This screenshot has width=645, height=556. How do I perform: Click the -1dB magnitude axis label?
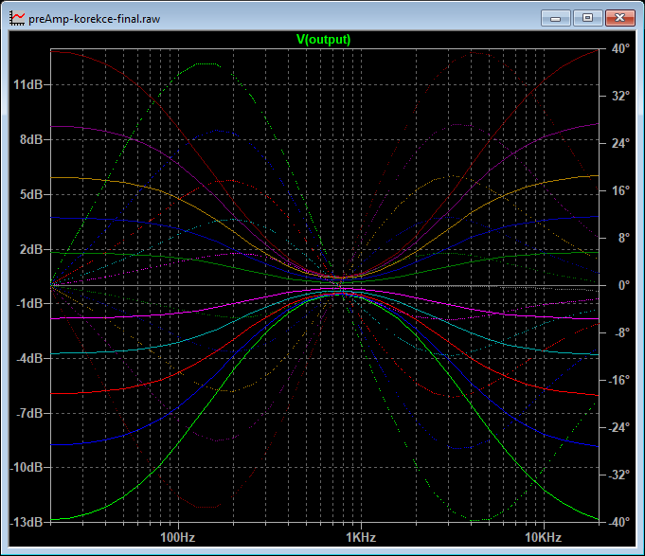pyautogui.click(x=29, y=303)
